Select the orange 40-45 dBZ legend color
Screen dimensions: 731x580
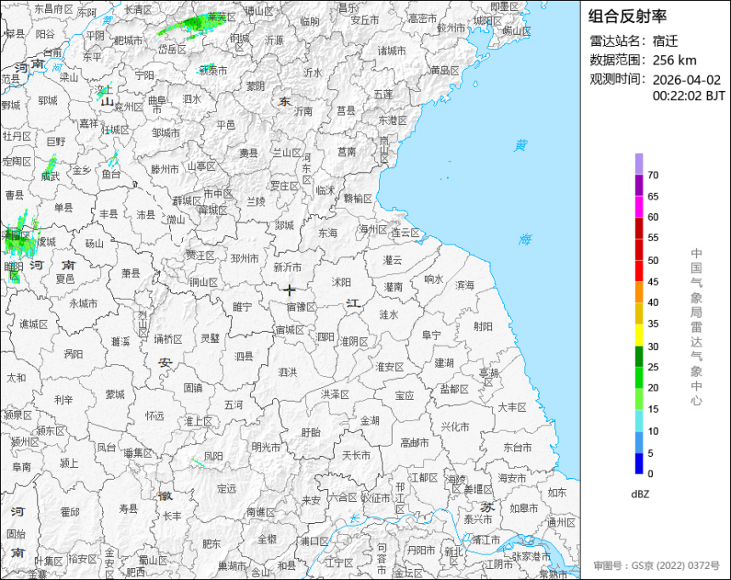[638, 292]
